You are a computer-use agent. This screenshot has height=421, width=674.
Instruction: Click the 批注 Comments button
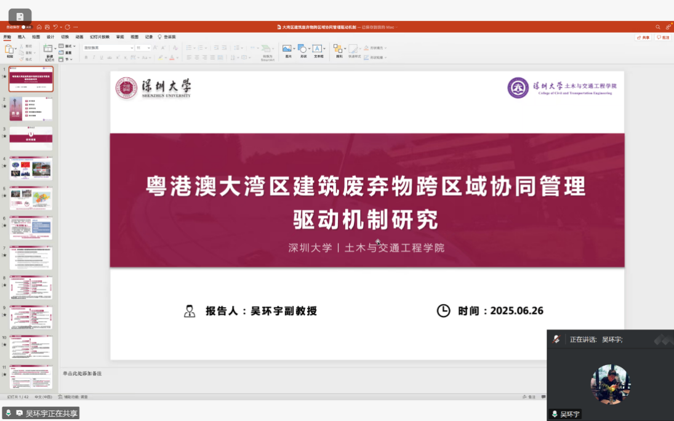663,38
